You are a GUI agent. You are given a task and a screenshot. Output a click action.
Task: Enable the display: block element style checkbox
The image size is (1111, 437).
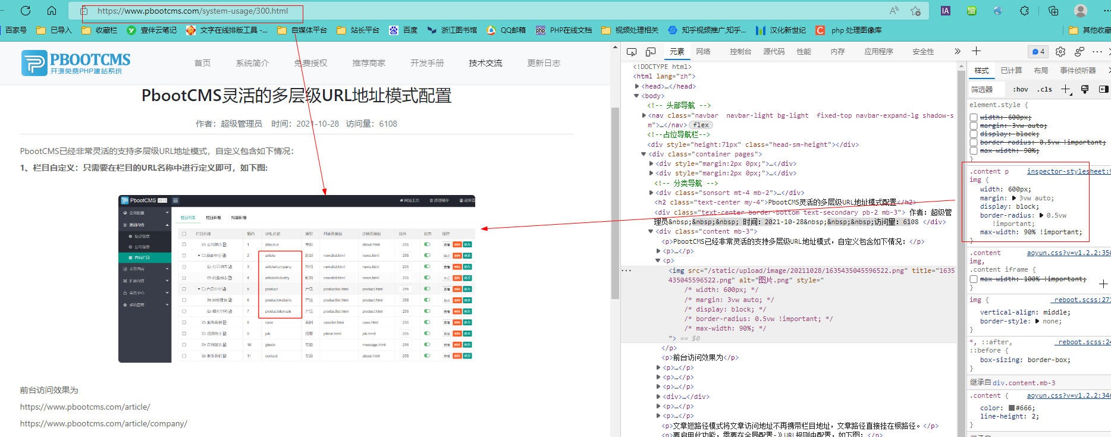click(x=974, y=134)
